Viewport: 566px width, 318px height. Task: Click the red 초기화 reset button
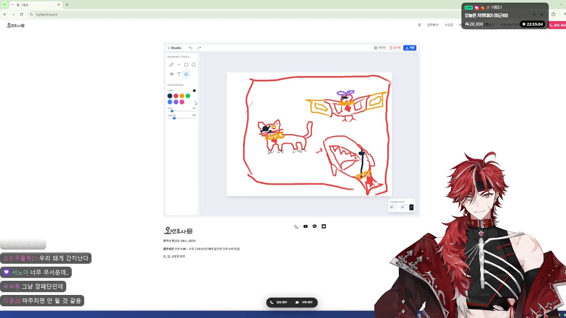pos(395,48)
